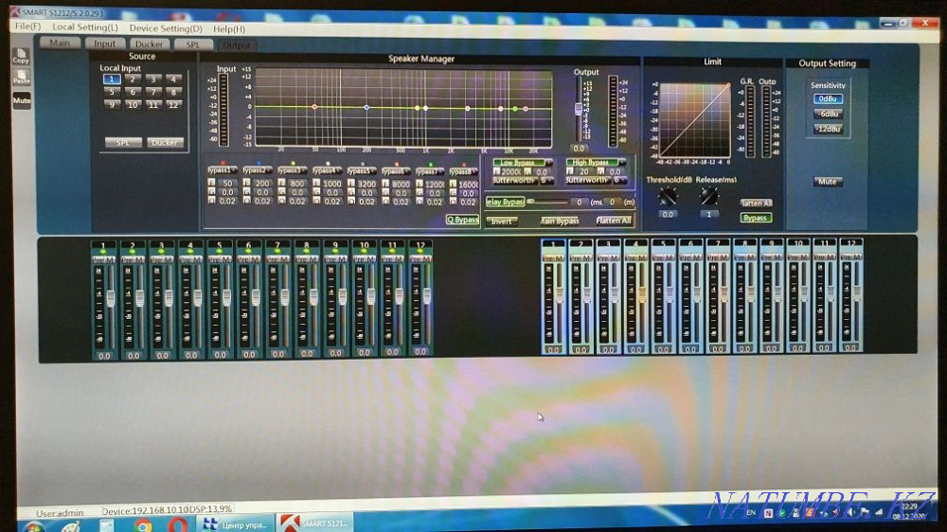Click the Output gain fader in Speaker Manager

pos(579,110)
